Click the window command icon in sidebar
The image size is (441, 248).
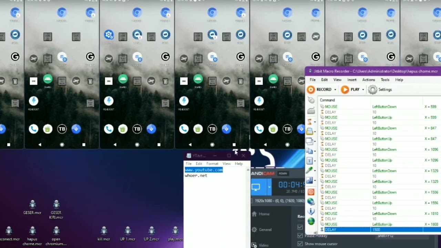click(x=309, y=141)
